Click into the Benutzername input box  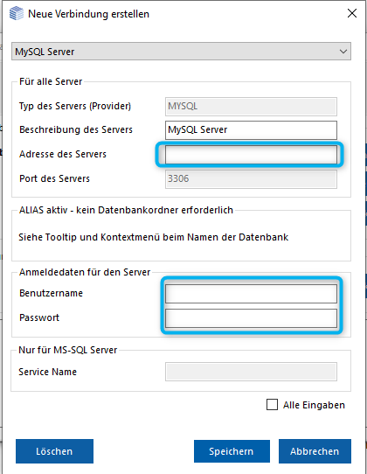point(251,294)
